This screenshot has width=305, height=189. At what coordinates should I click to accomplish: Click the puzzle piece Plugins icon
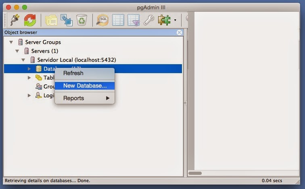(164, 20)
